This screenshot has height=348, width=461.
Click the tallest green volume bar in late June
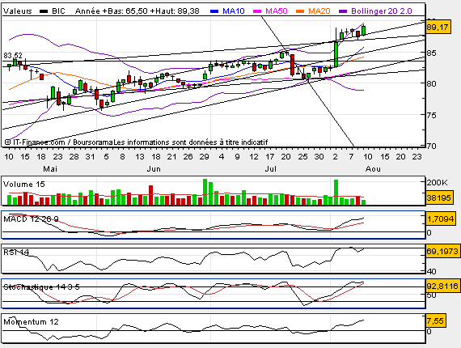pyautogui.click(x=205, y=192)
